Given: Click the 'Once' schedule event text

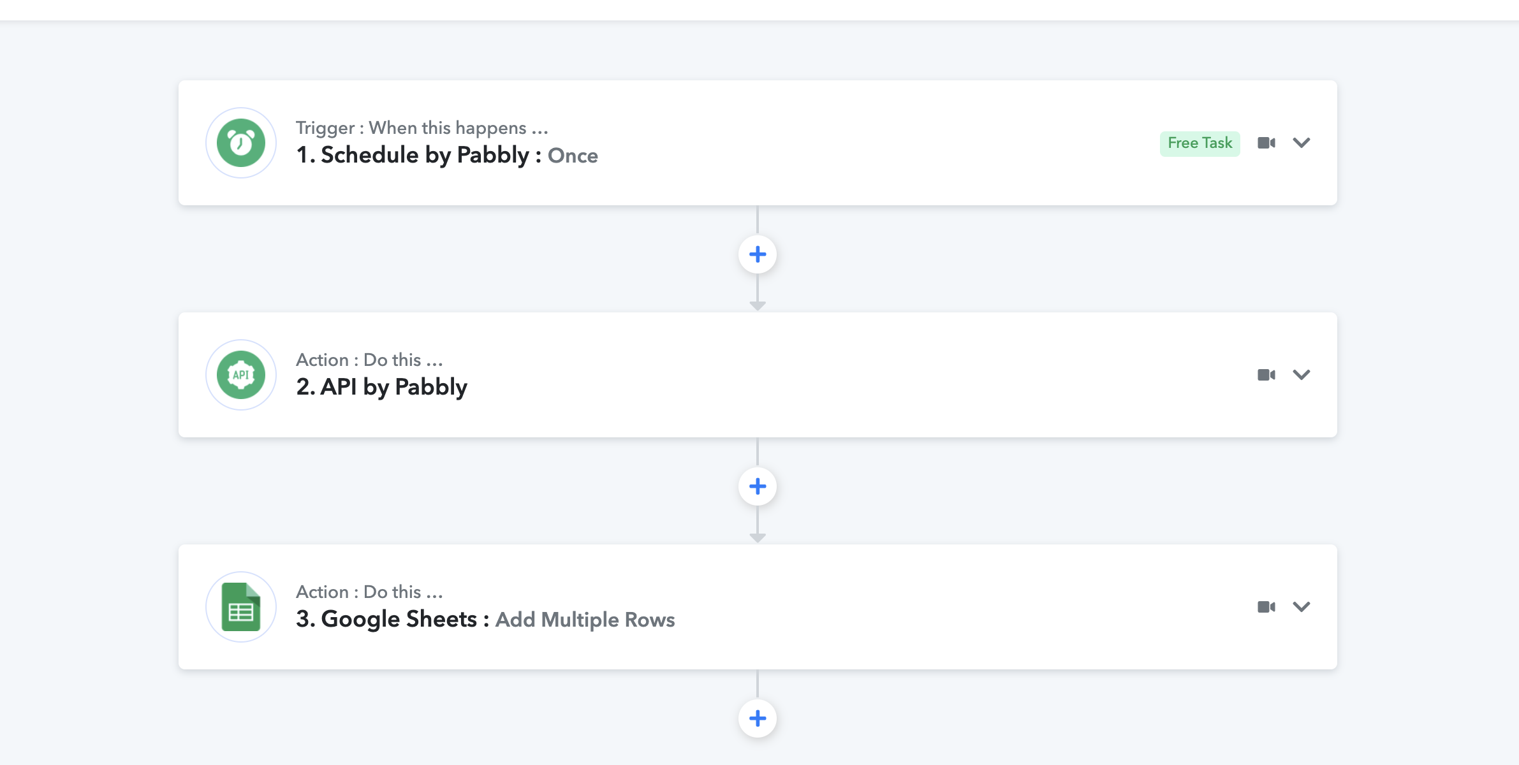Looking at the screenshot, I should (573, 156).
